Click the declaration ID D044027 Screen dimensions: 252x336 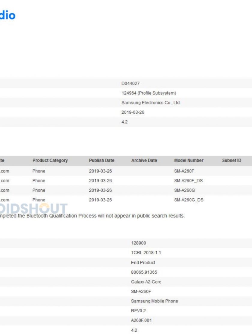point(130,83)
